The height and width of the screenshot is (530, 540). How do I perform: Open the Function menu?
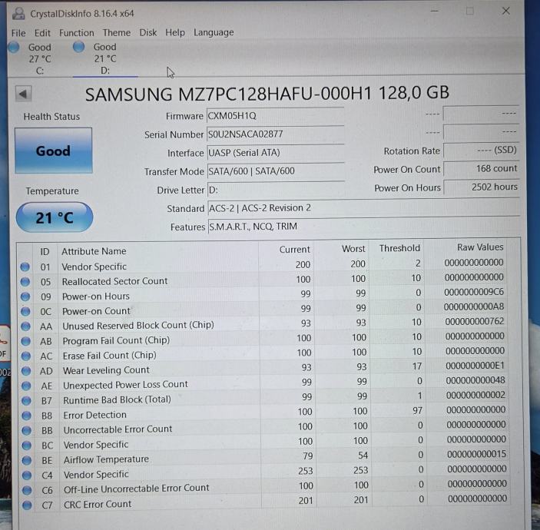tap(77, 33)
